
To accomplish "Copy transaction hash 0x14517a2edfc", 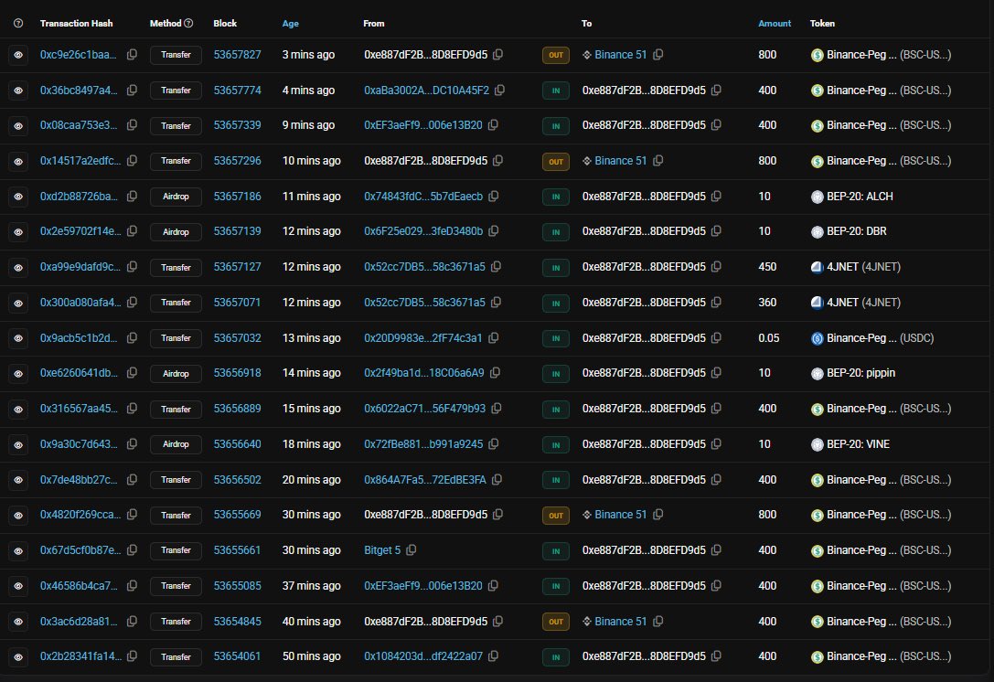I will (132, 161).
